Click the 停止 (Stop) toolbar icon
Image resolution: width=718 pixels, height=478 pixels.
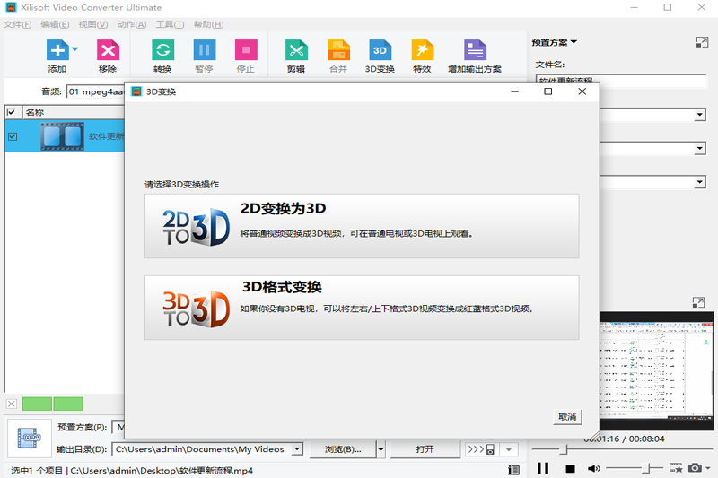(x=246, y=50)
